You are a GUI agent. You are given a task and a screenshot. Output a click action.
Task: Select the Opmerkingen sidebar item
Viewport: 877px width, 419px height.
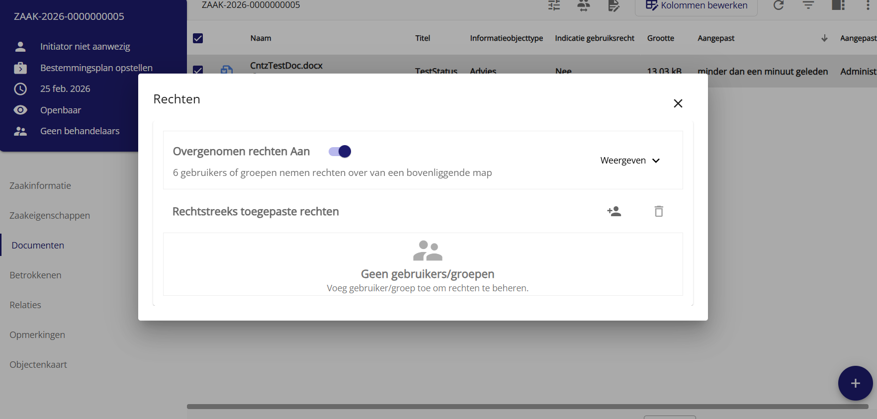37,335
